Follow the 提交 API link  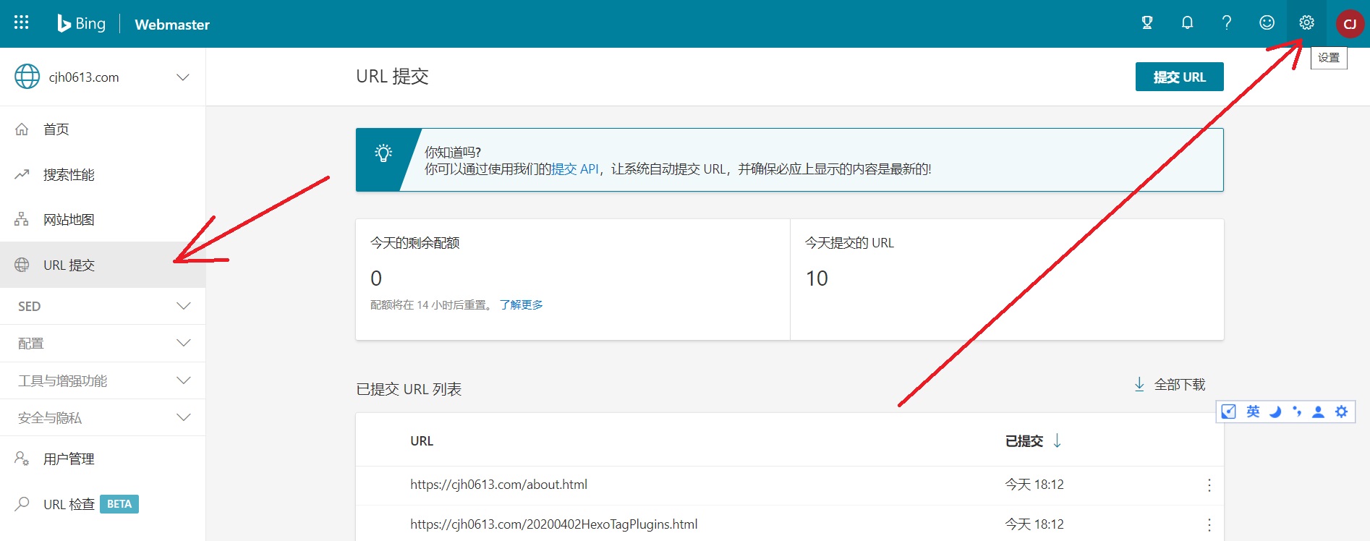[x=575, y=169]
